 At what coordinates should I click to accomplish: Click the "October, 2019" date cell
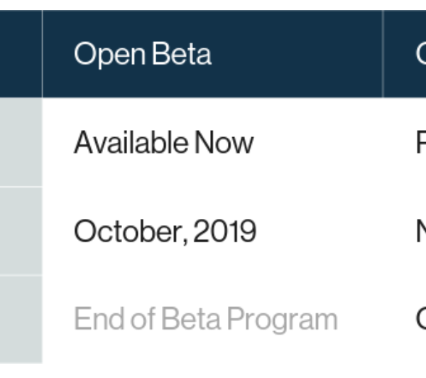[x=165, y=231]
